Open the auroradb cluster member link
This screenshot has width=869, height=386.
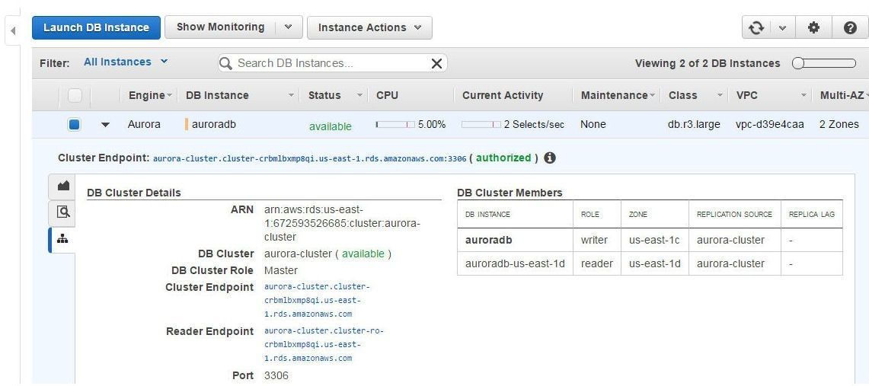click(x=489, y=241)
